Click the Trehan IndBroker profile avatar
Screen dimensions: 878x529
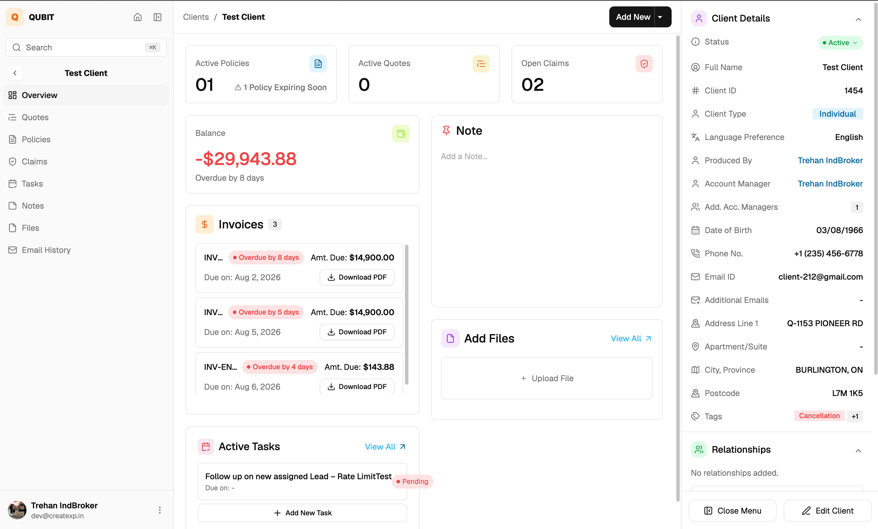(x=17, y=510)
